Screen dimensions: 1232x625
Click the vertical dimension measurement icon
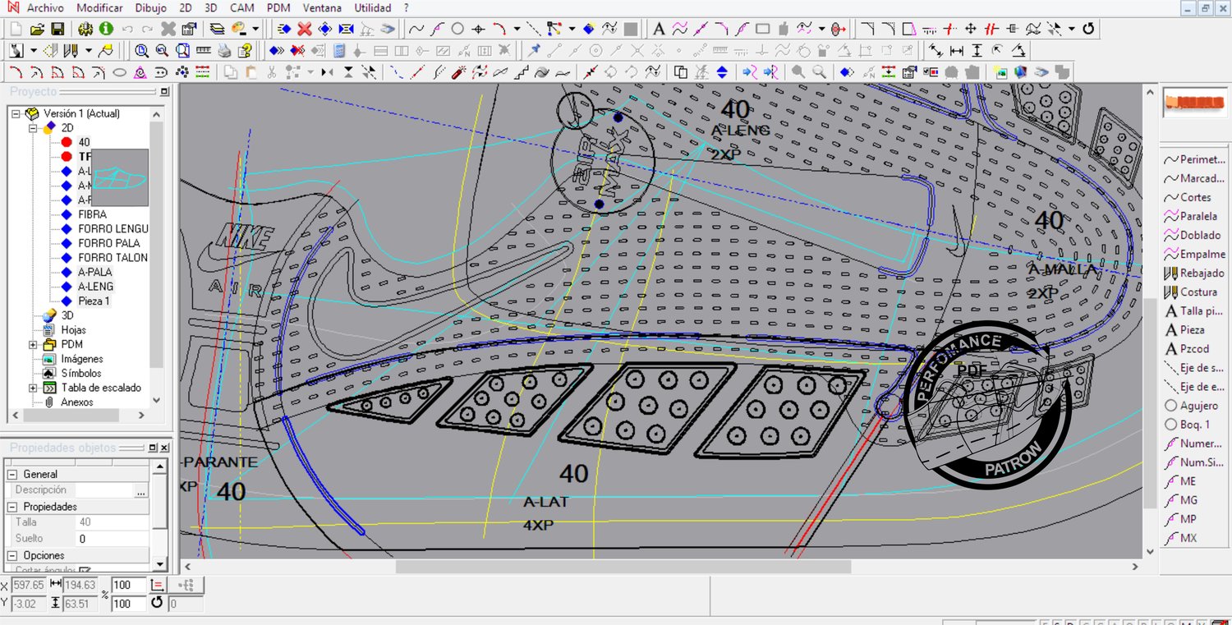click(x=977, y=50)
